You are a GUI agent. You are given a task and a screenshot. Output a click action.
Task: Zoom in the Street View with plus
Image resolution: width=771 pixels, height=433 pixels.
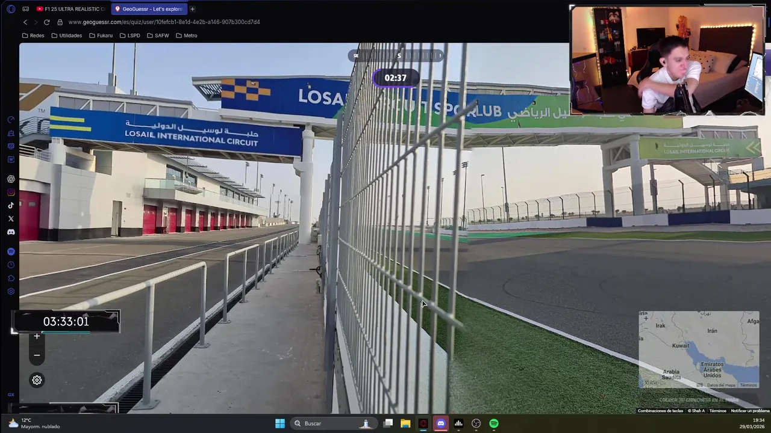pyautogui.click(x=37, y=336)
